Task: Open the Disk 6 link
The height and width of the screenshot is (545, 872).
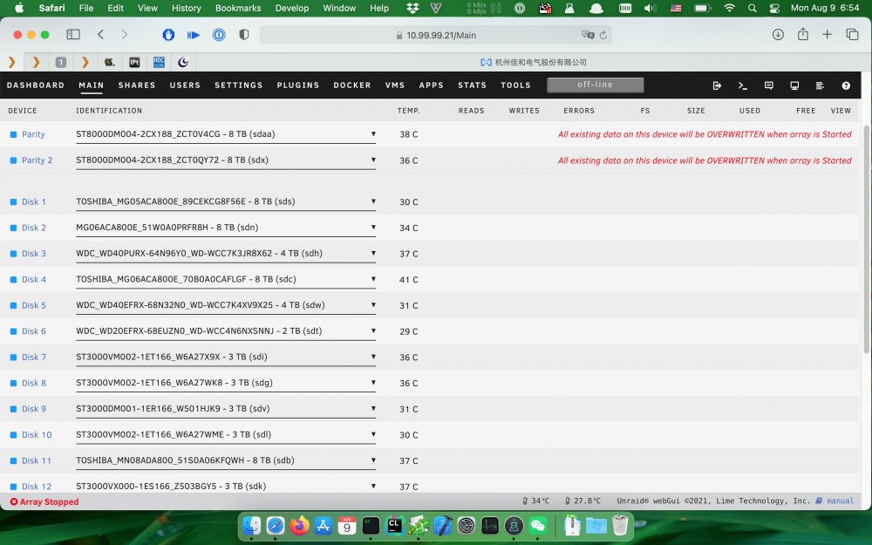Action: [34, 331]
